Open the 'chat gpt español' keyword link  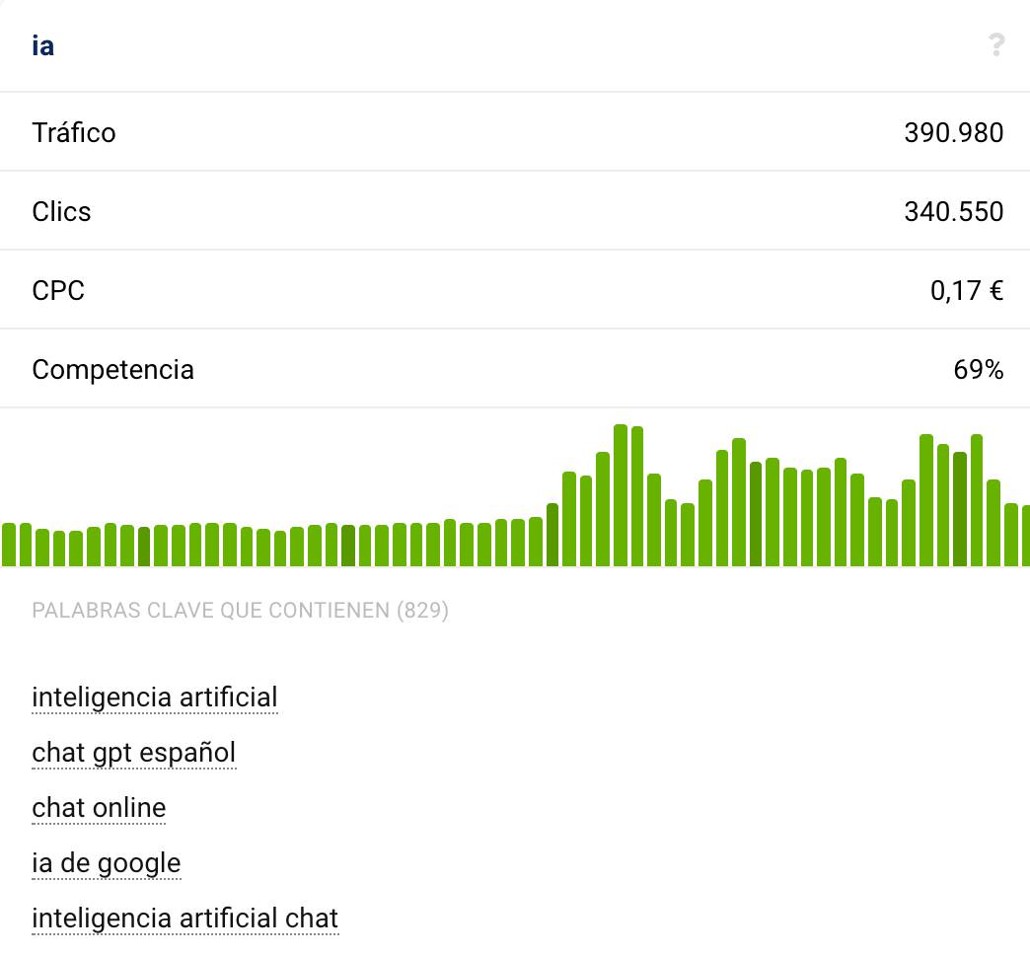pos(134,753)
